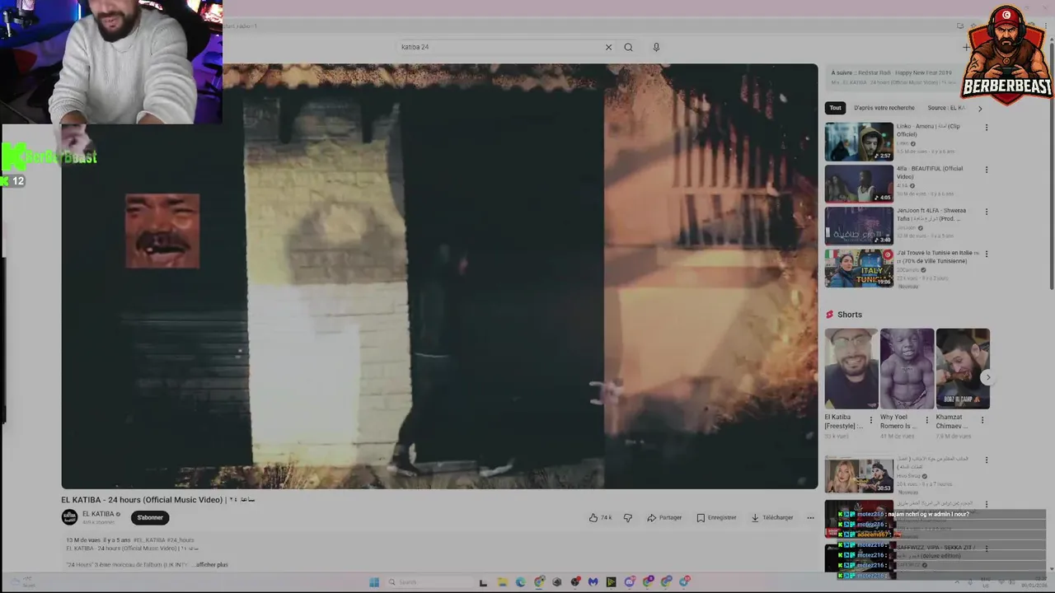Click the 'Linko - Amena' video title

coord(928,130)
